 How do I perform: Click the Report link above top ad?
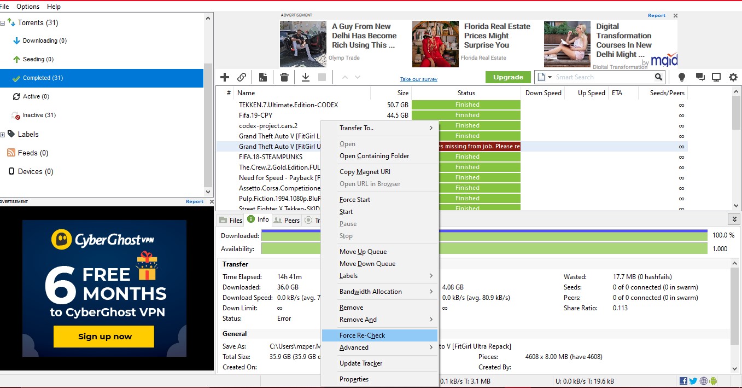[x=657, y=15]
